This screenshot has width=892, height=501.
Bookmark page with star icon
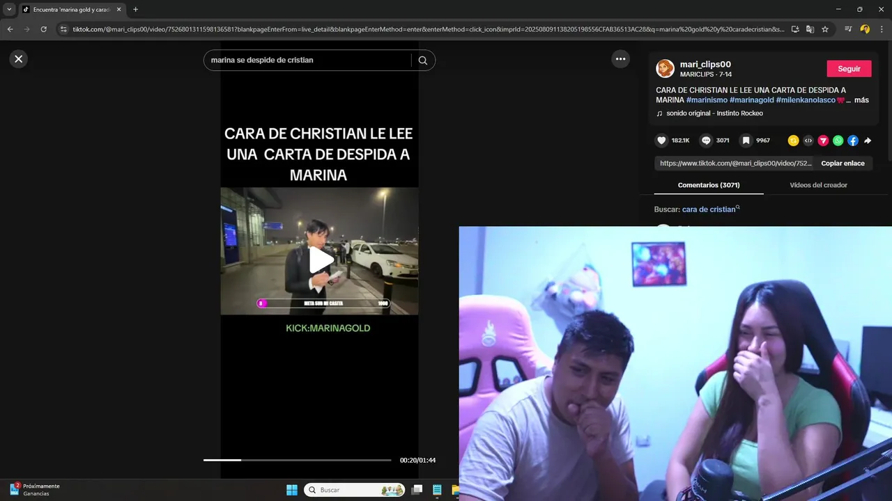click(x=825, y=29)
